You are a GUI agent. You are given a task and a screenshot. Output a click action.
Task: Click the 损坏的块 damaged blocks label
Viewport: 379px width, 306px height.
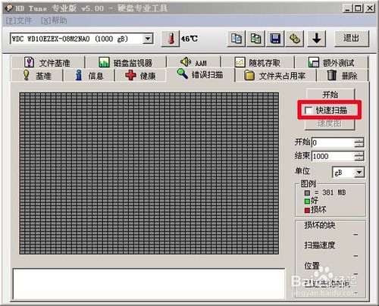pos(320,225)
